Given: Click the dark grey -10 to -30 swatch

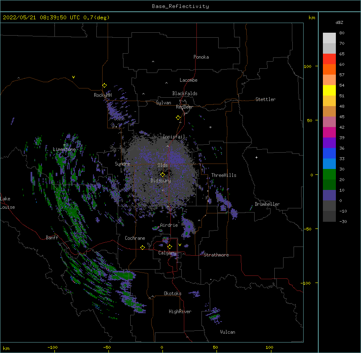Looking at the screenshot, I should (329, 216).
